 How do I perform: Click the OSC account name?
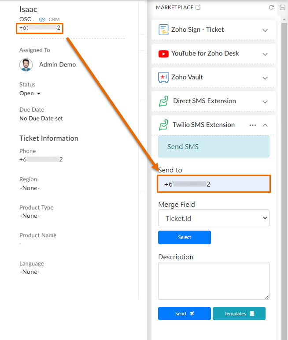click(x=25, y=19)
